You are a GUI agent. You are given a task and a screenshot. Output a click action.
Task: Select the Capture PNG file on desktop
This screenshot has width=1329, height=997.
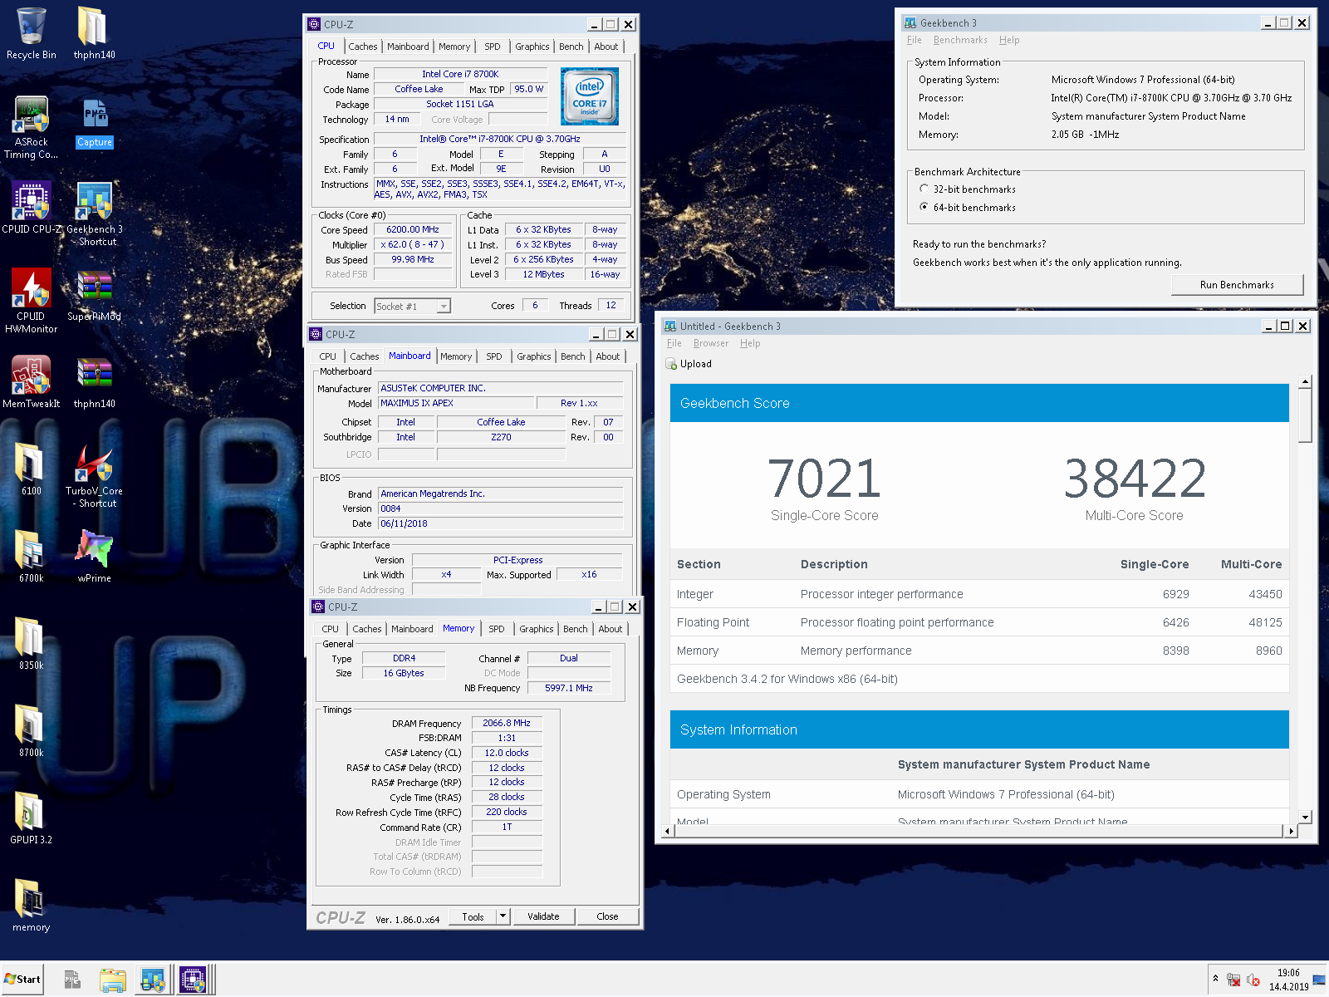pyautogui.click(x=94, y=122)
